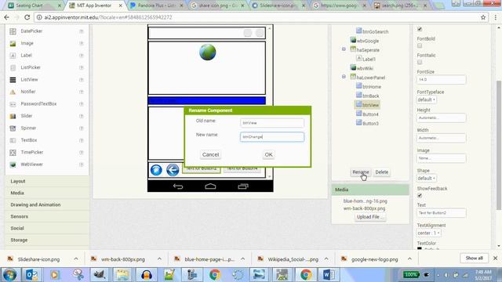Collapse the haLowerPanel tree node
Screen dimensions: 502x282
coord(344,77)
